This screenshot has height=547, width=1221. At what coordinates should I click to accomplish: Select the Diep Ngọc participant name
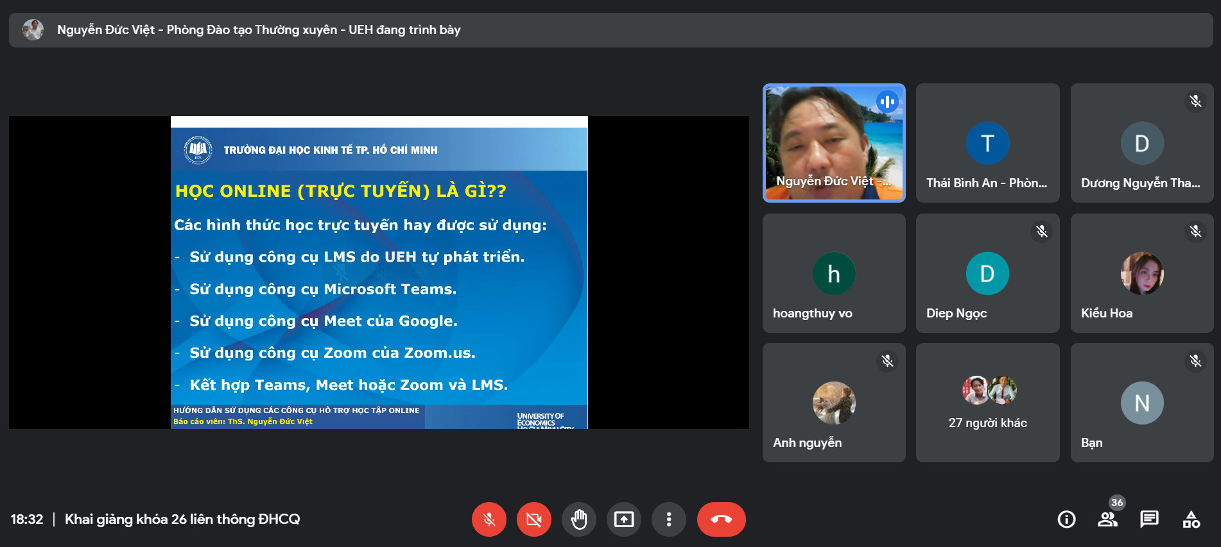point(957,314)
